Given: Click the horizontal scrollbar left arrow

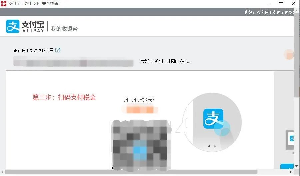Looking at the screenshot, I should tap(2, 172).
